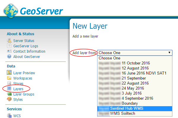Click the Add layer from label
The height and width of the screenshot is (118, 178).
84,53
